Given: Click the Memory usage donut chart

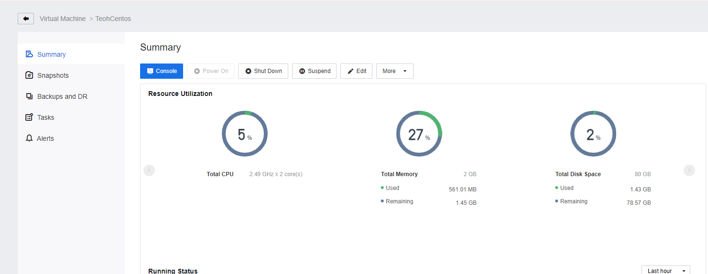Looking at the screenshot, I should pos(419,134).
